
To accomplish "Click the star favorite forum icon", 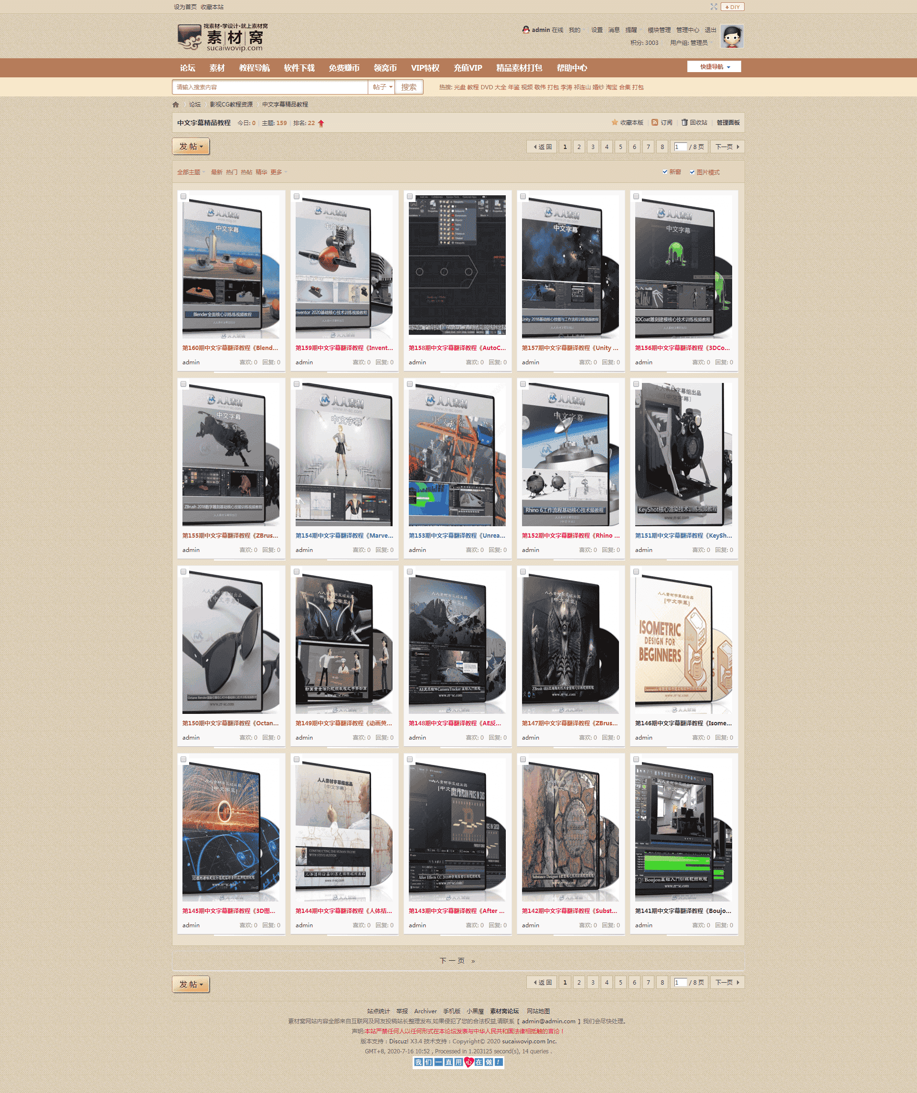I will [615, 123].
